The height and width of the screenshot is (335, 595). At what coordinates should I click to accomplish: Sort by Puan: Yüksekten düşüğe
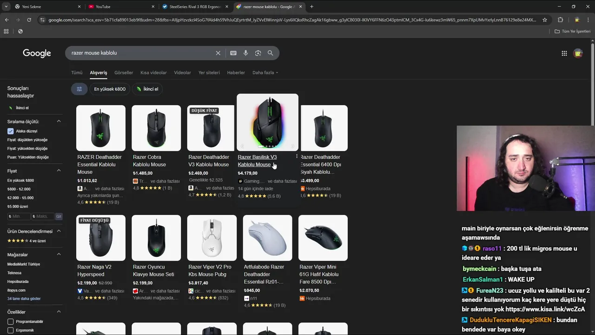pos(28,157)
